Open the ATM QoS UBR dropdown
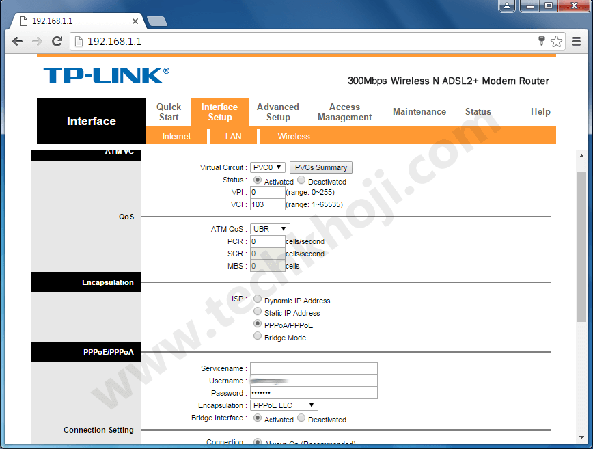Image resolution: width=593 pixels, height=449 pixels. pos(270,229)
